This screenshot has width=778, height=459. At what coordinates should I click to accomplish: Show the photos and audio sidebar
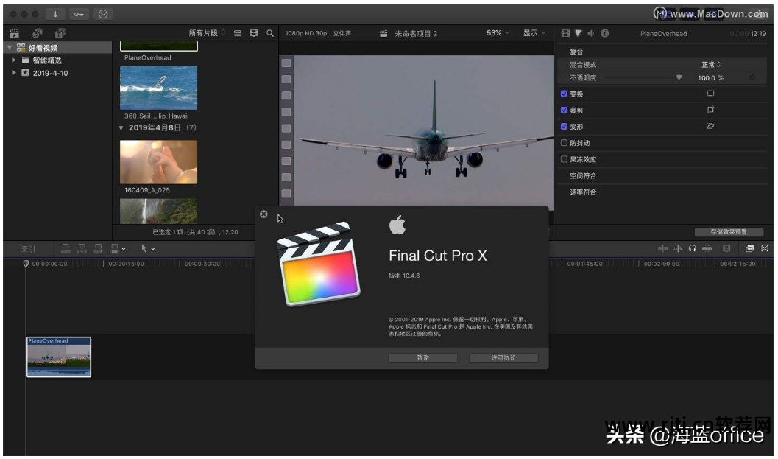[37, 33]
